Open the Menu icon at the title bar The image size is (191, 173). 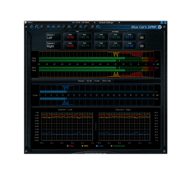[26, 23]
